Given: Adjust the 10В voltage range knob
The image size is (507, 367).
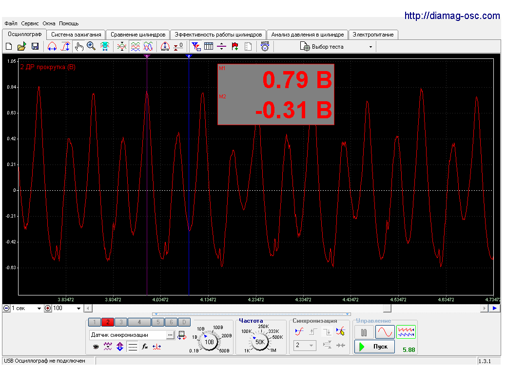Looking at the screenshot, I should click(209, 342).
